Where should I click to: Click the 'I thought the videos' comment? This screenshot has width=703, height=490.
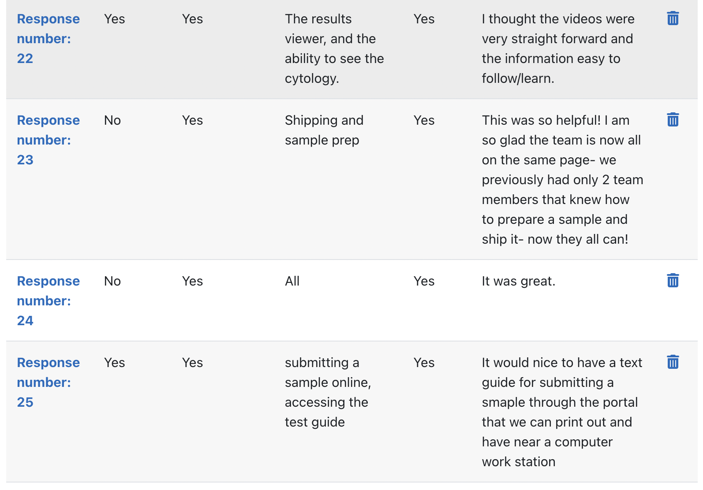(x=558, y=48)
